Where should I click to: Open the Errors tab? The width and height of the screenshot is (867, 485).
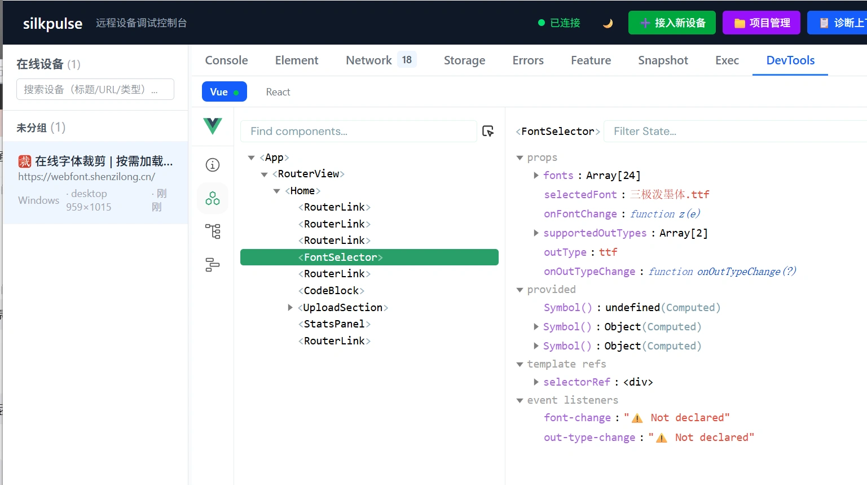[x=528, y=60]
